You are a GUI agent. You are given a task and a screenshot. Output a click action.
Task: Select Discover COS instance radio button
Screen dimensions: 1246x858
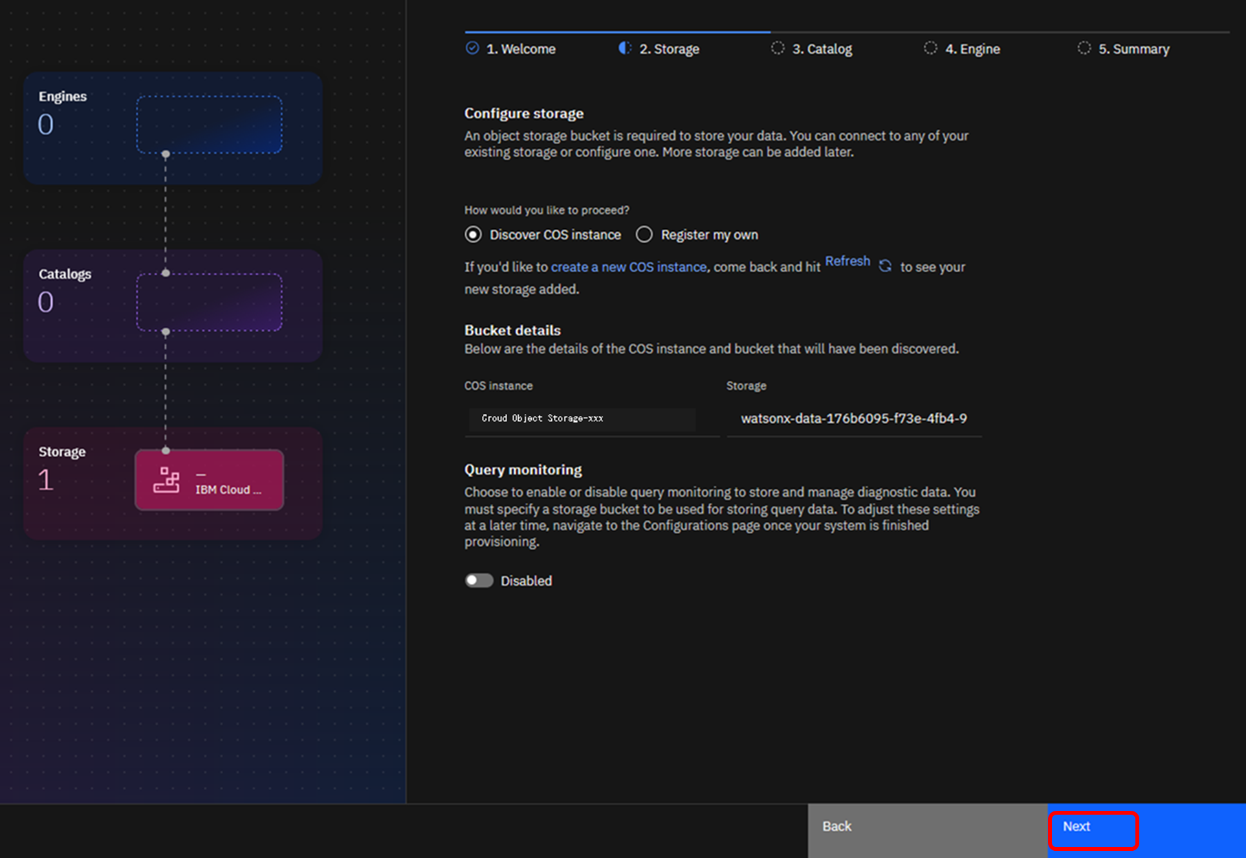tap(474, 235)
